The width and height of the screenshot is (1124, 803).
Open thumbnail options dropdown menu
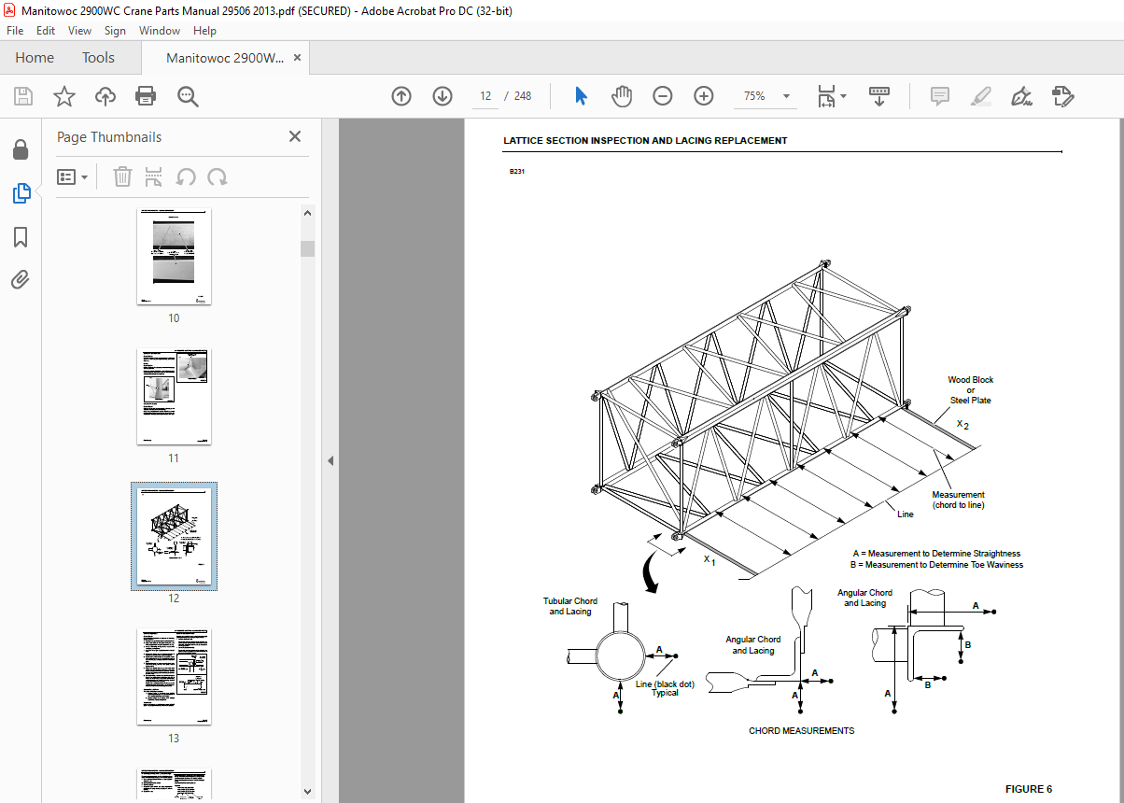73,176
